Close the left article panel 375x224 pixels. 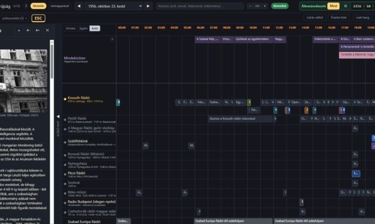(x=47, y=30)
